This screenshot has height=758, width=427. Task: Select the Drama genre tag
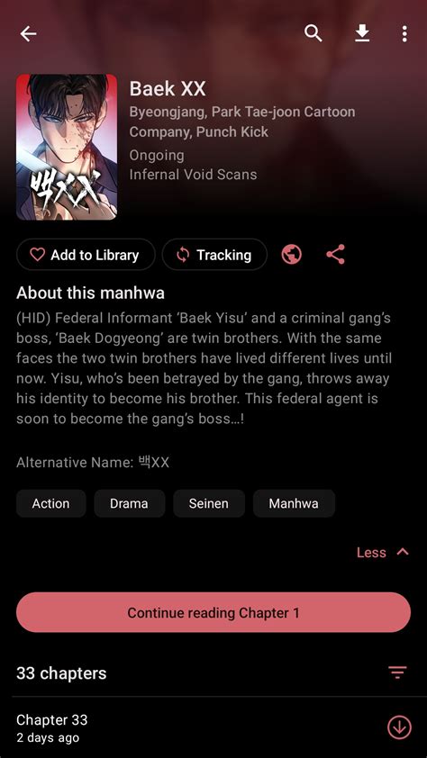pyautogui.click(x=129, y=503)
